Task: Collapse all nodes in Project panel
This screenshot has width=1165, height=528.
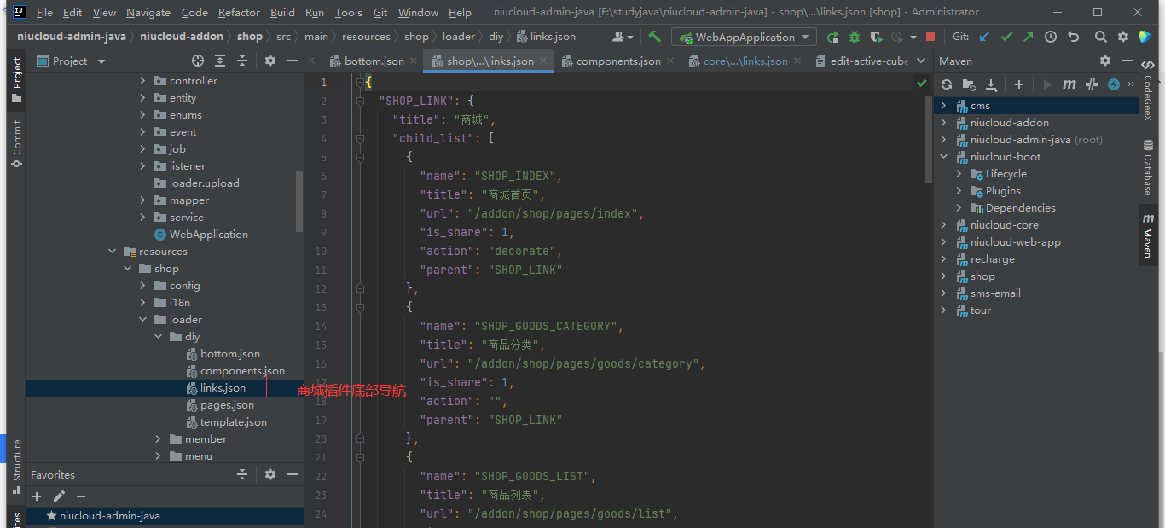Action: tap(242, 61)
